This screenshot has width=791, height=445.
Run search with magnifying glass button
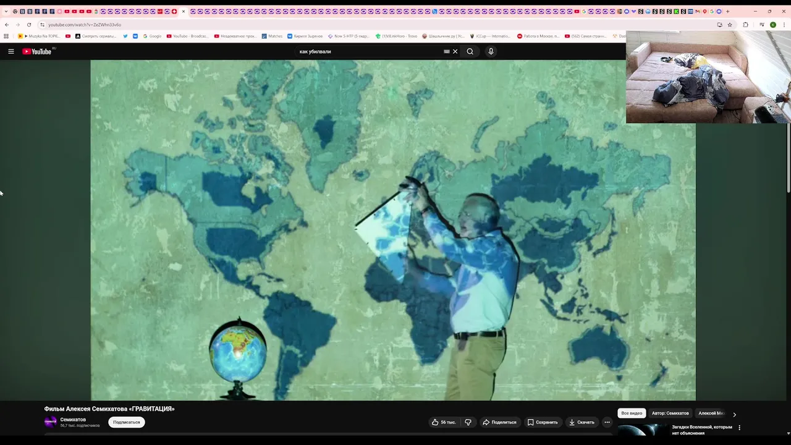point(470,51)
